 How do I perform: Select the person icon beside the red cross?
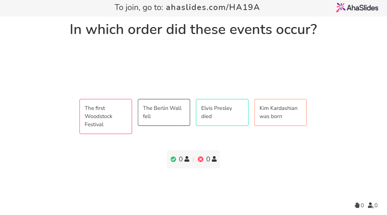(214, 159)
